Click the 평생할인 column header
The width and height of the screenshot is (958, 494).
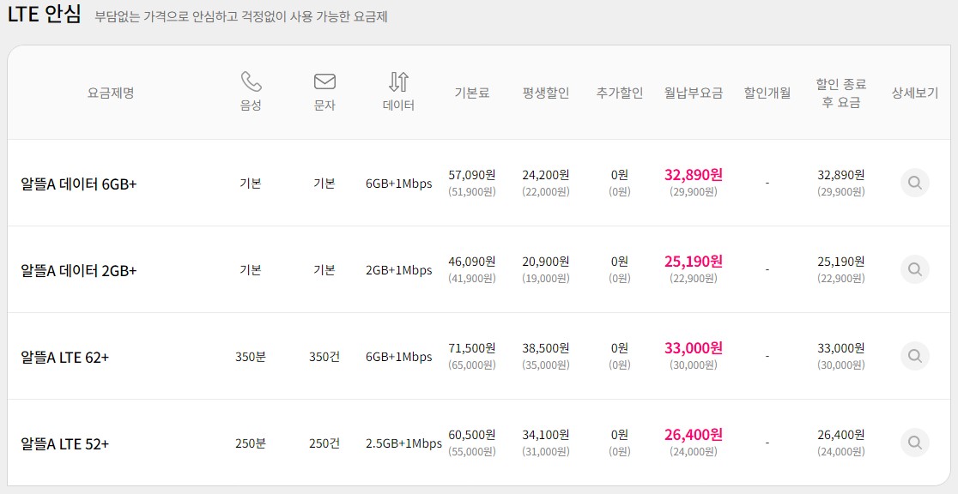point(546,93)
